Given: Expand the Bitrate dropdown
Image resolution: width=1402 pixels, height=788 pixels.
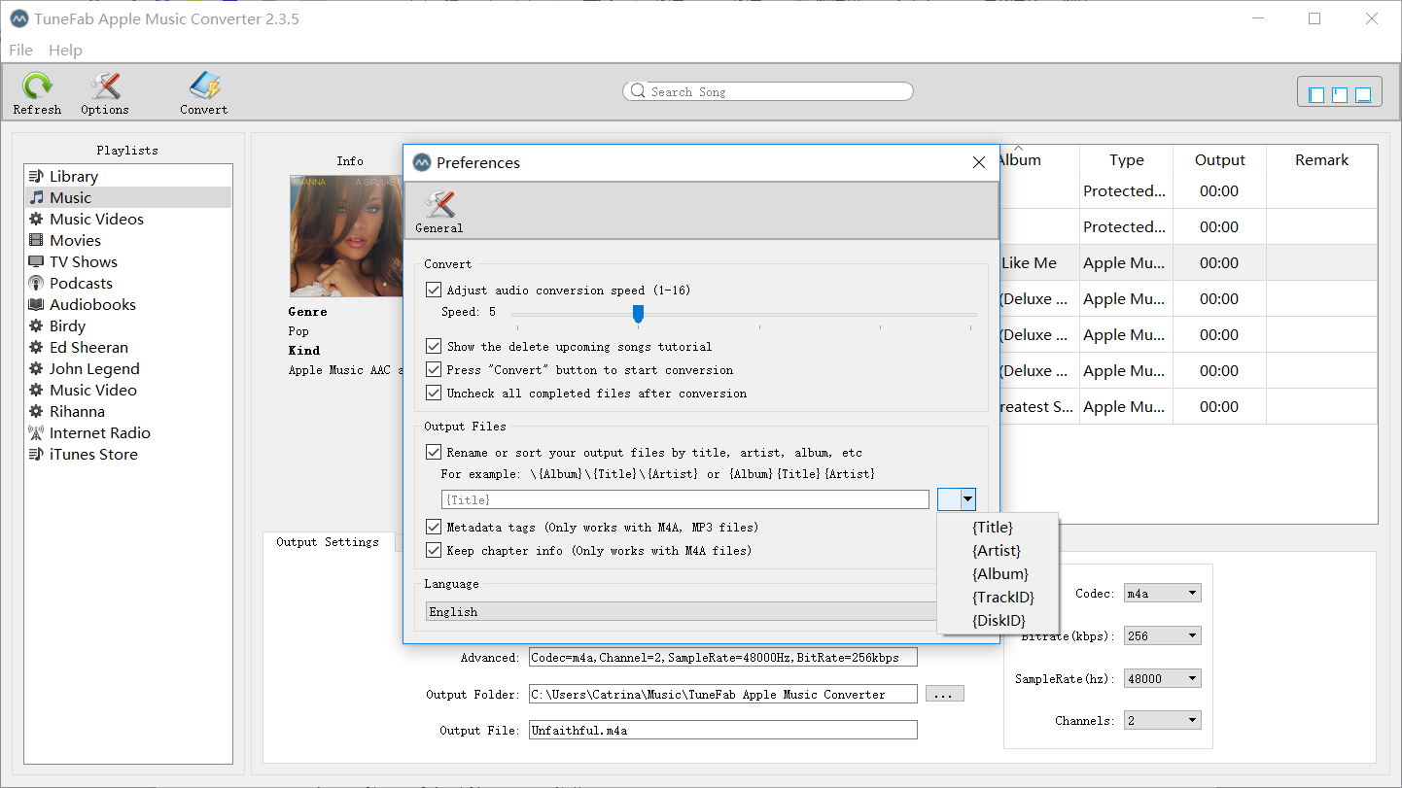Looking at the screenshot, I should [x=1163, y=635].
